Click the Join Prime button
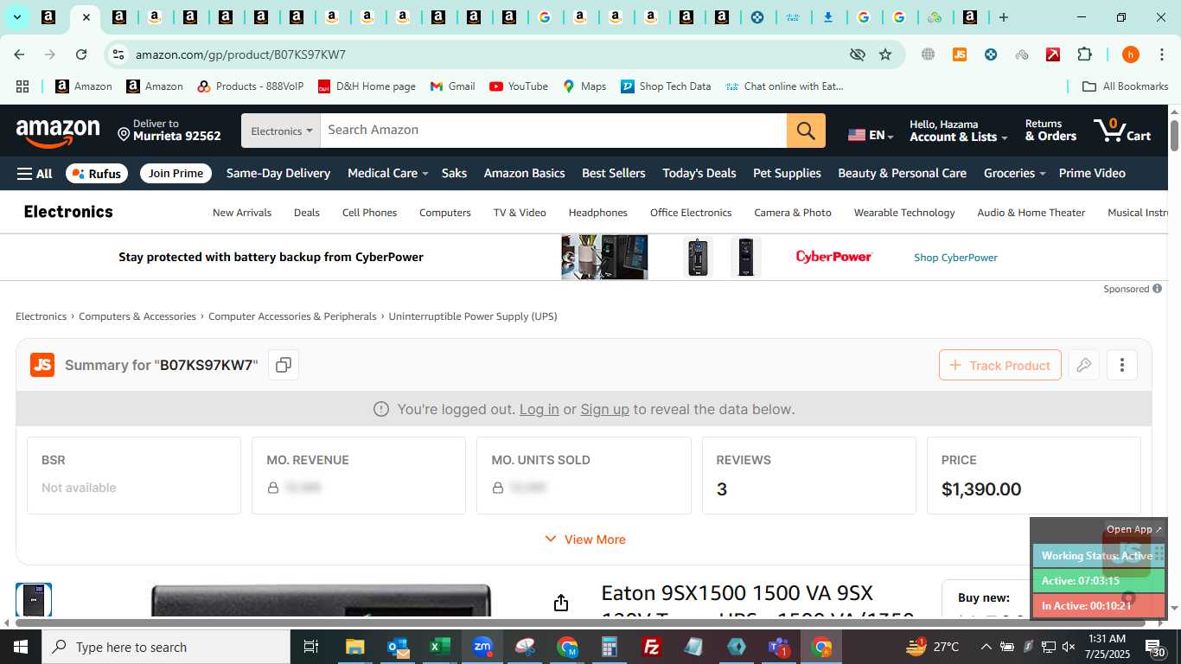Image resolution: width=1181 pixels, height=664 pixels. pos(176,174)
